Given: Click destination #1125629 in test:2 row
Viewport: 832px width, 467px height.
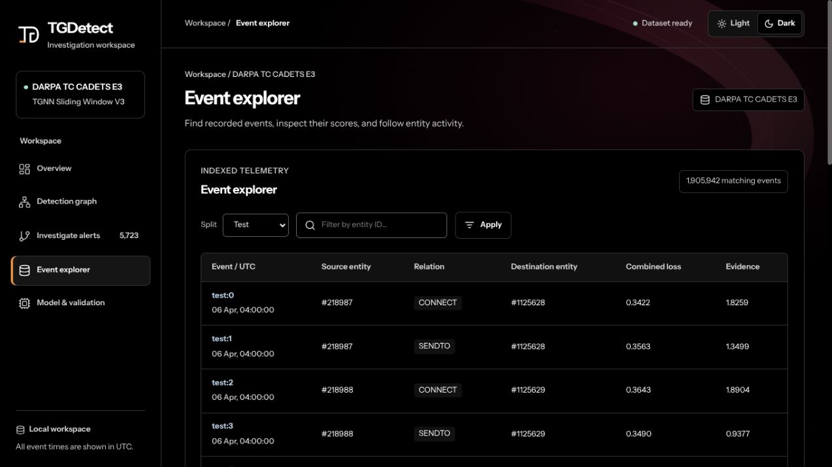Looking at the screenshot, I should 528,390.
